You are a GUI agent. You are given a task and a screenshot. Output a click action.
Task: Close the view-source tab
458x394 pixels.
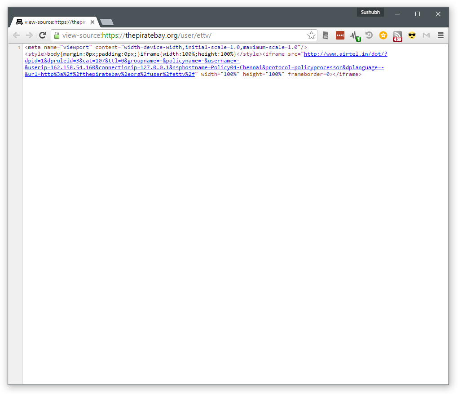(92, 22)
